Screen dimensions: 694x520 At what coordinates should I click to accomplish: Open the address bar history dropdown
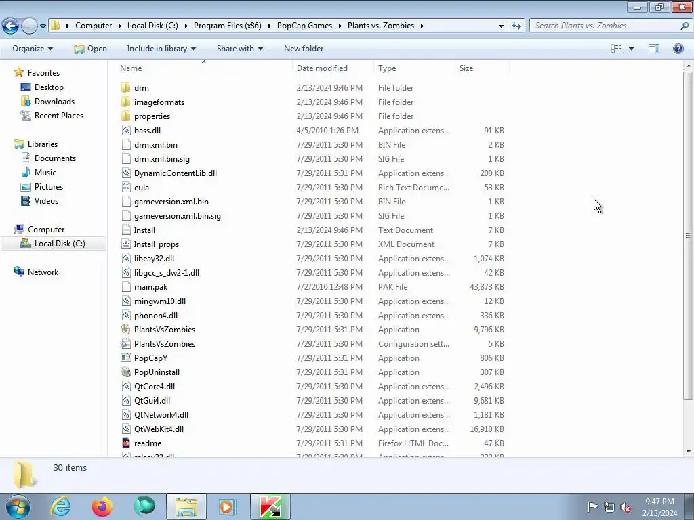click(x=501, y=26)
